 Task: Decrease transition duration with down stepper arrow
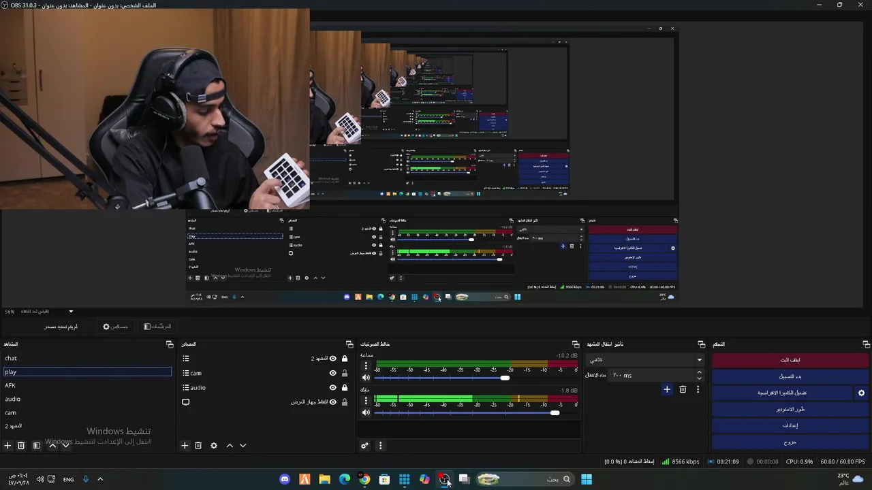(x=699, y=378)
